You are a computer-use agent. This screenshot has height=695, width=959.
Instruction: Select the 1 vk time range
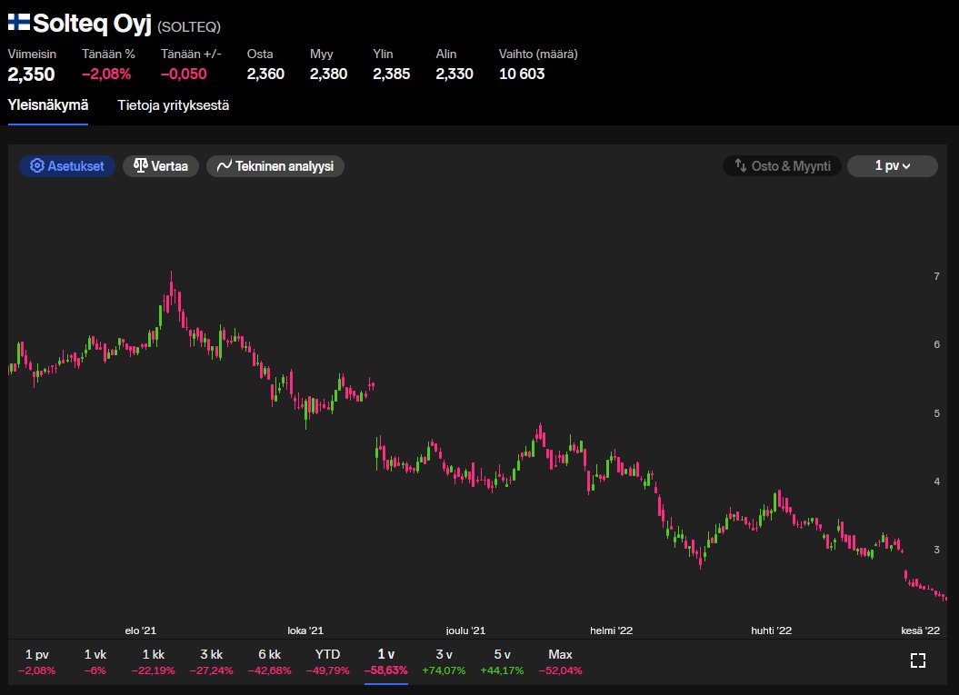pyautogui.click(x=95, y=662)
